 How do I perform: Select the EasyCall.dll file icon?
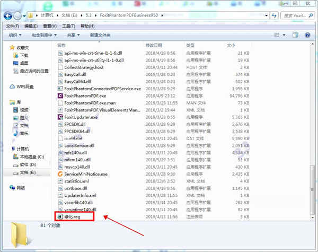[60, 74]
